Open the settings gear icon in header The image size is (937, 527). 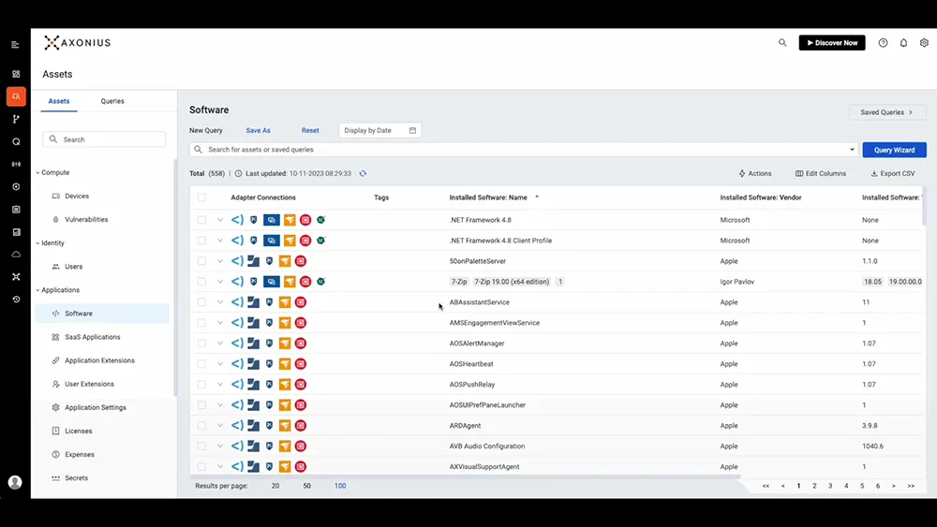tap(924, 43)
